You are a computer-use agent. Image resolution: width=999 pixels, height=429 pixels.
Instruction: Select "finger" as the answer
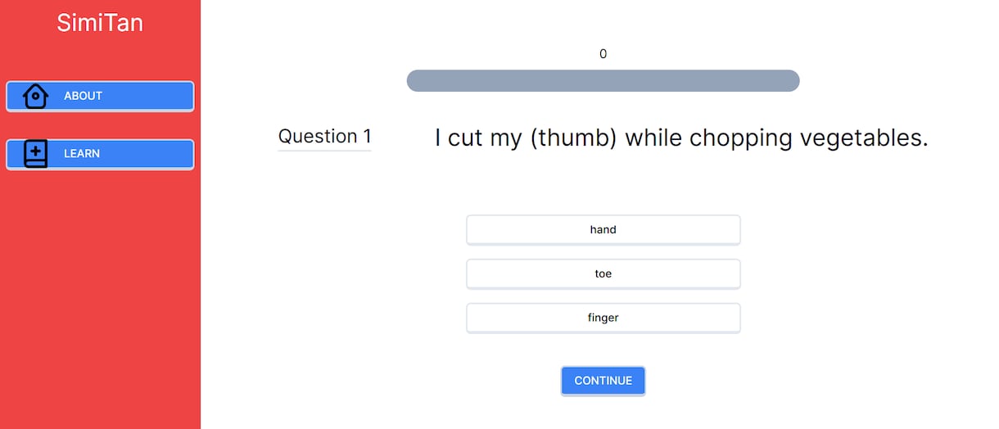coord(603,318)
